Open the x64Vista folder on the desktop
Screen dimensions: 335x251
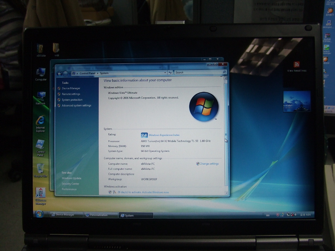40,50
